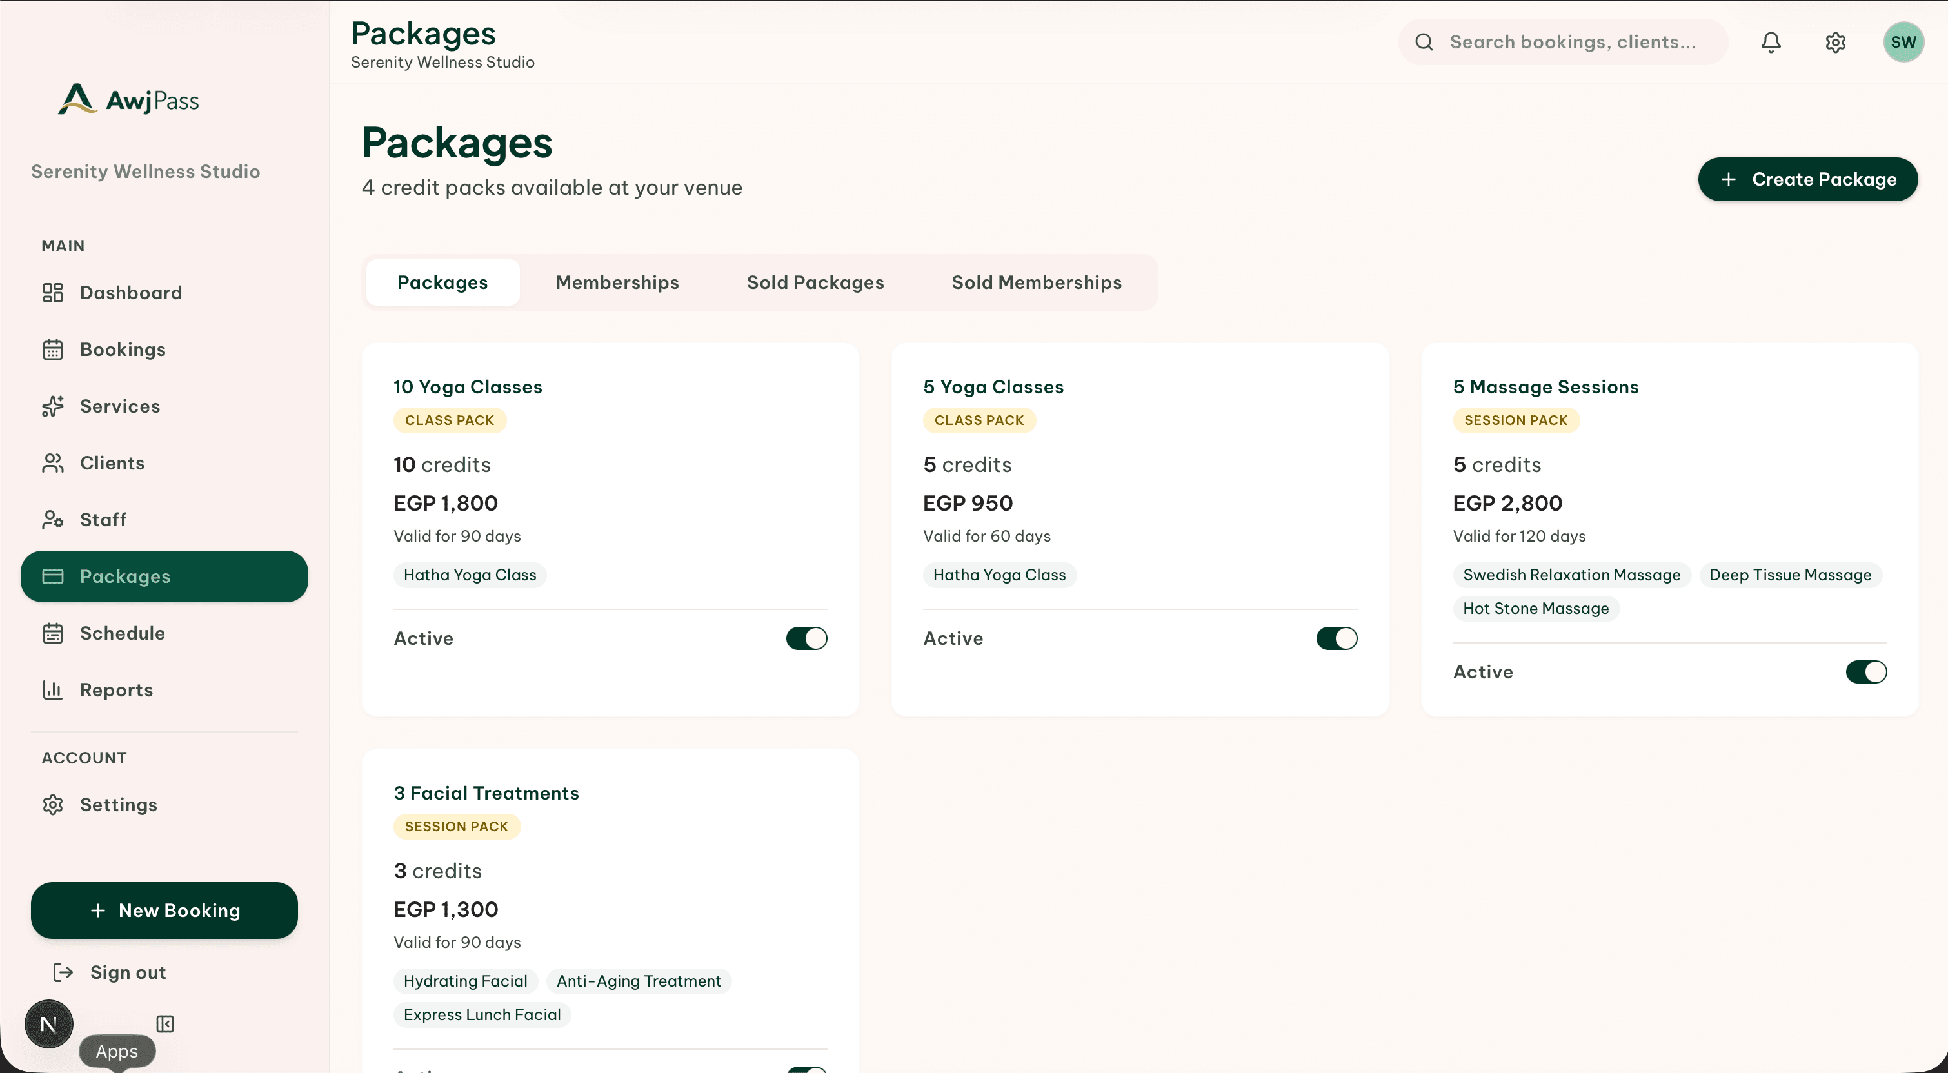Click plus icon on New Booking
The width and height of the screenshot is (1948, 1073).
pos(97,911)
